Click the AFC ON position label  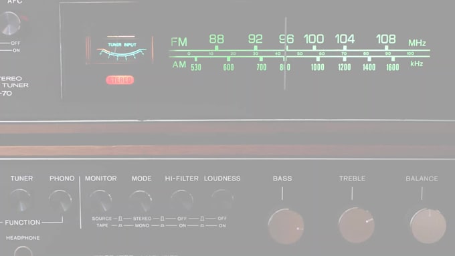point(16,50)
